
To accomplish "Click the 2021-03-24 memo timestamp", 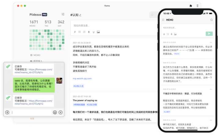I will tap(82, 43).
